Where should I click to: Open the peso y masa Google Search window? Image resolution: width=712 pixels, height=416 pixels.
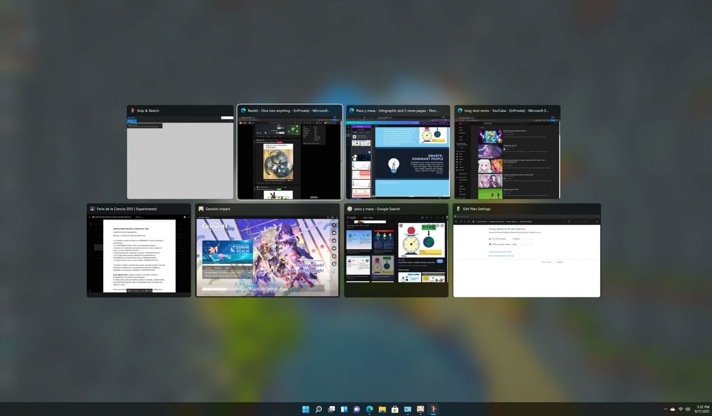[x=396, y=252]
